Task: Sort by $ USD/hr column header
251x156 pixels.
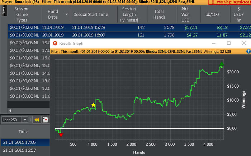Action: [x=238, y=15]
